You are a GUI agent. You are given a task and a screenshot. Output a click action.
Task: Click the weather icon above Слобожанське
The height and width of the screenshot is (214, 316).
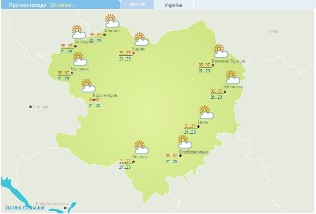pos(185,142)
